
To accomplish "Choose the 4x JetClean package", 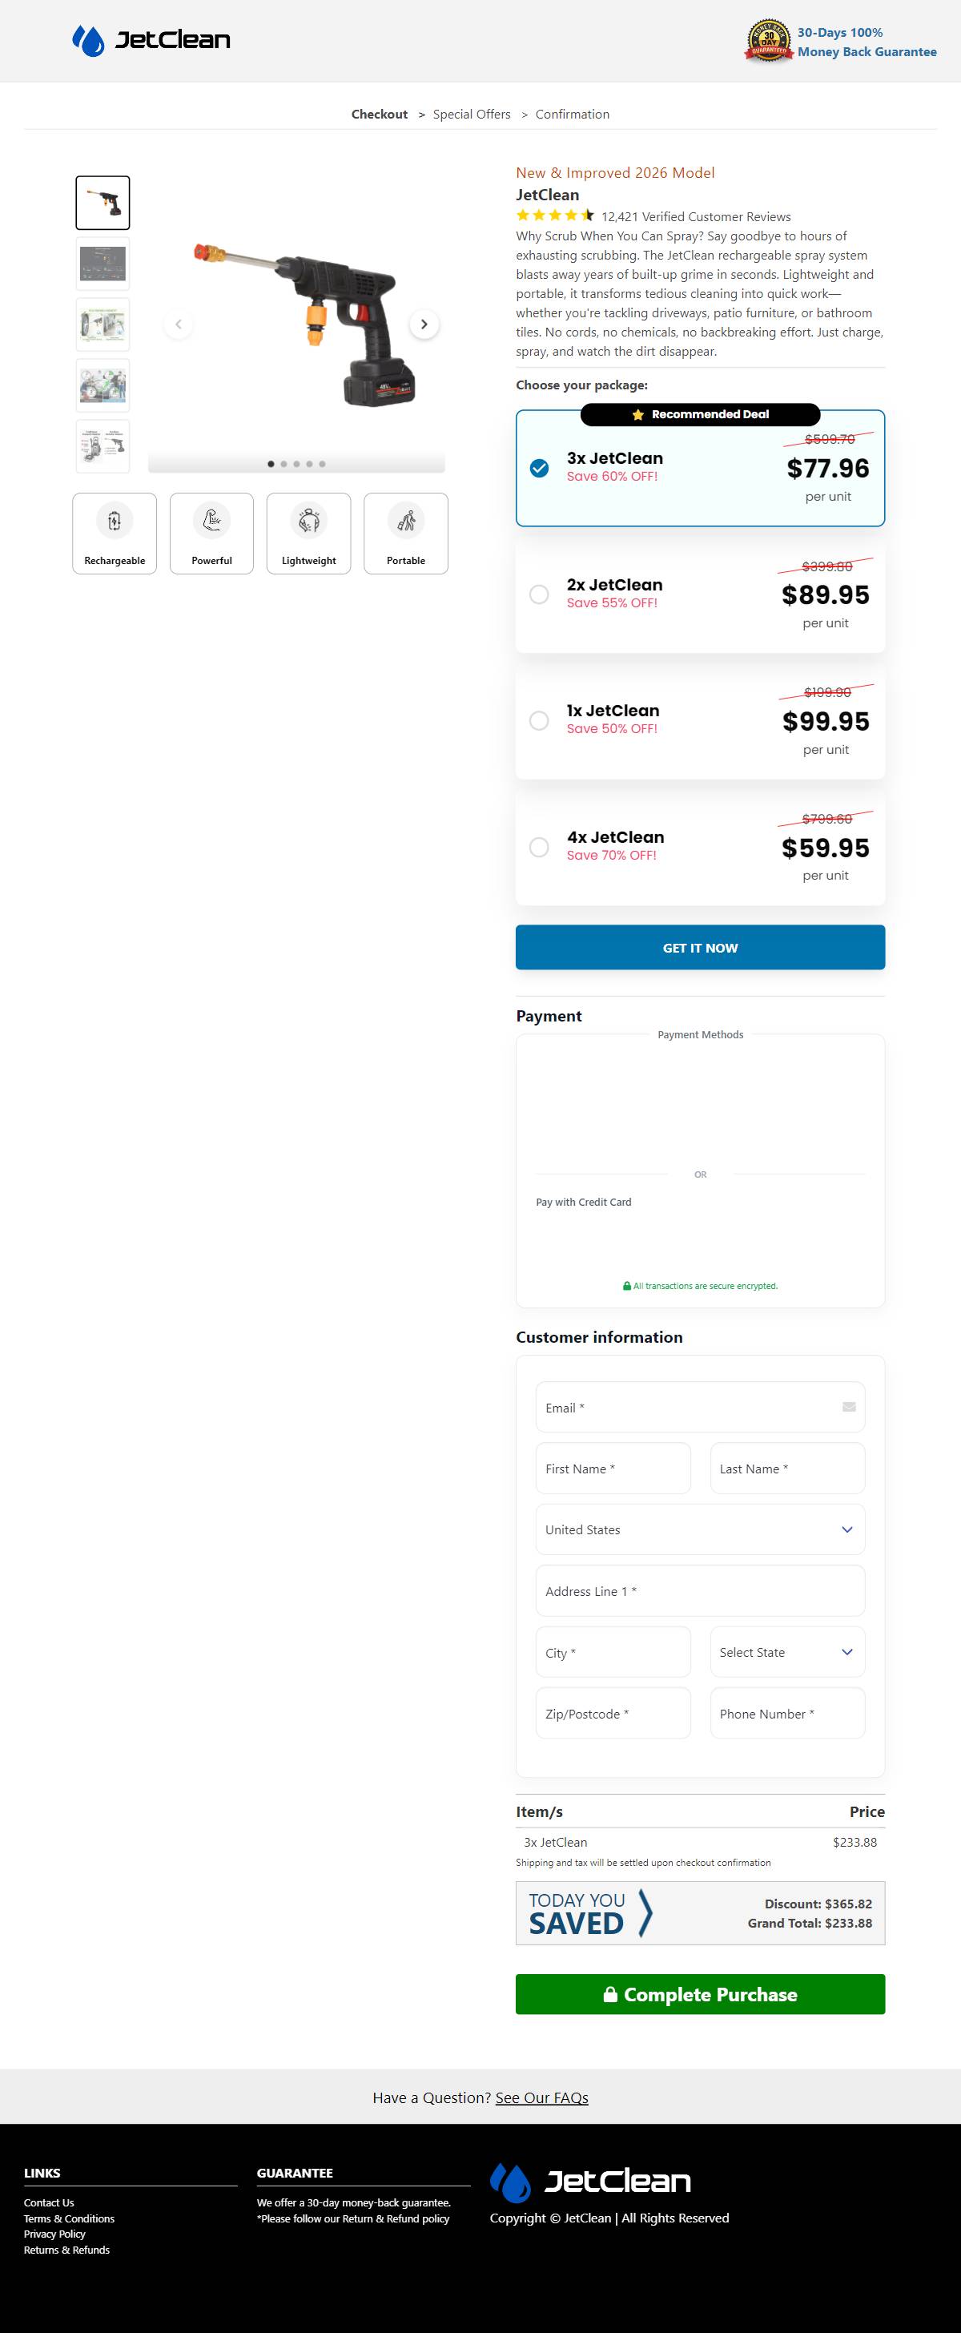I will (539, 847).
